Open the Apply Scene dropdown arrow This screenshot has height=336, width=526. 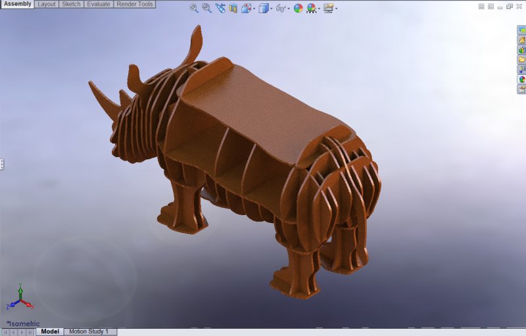click(319, 9)
